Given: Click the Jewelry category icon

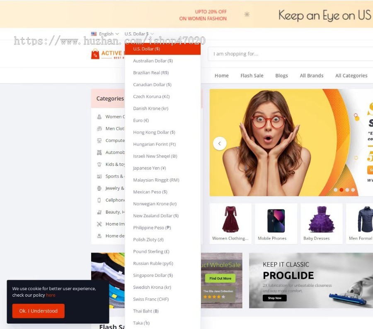Looking at the screenshot, I should [x=99, y=188].
